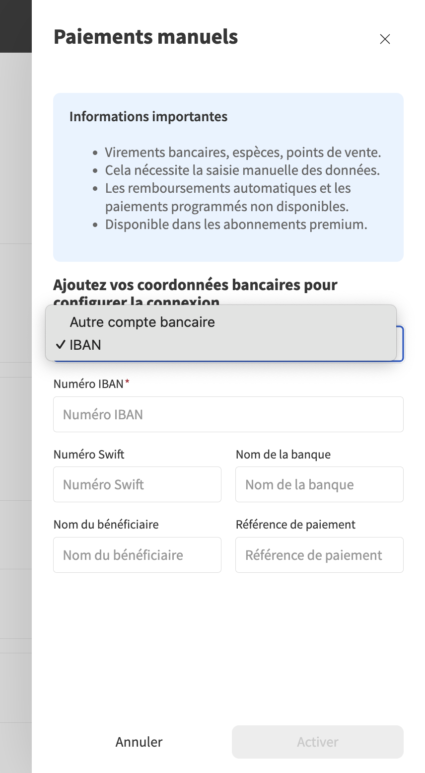Select the Nom du bénéficiaire input
This screenshot has width=425, height=773.
[x=137, y=555]
